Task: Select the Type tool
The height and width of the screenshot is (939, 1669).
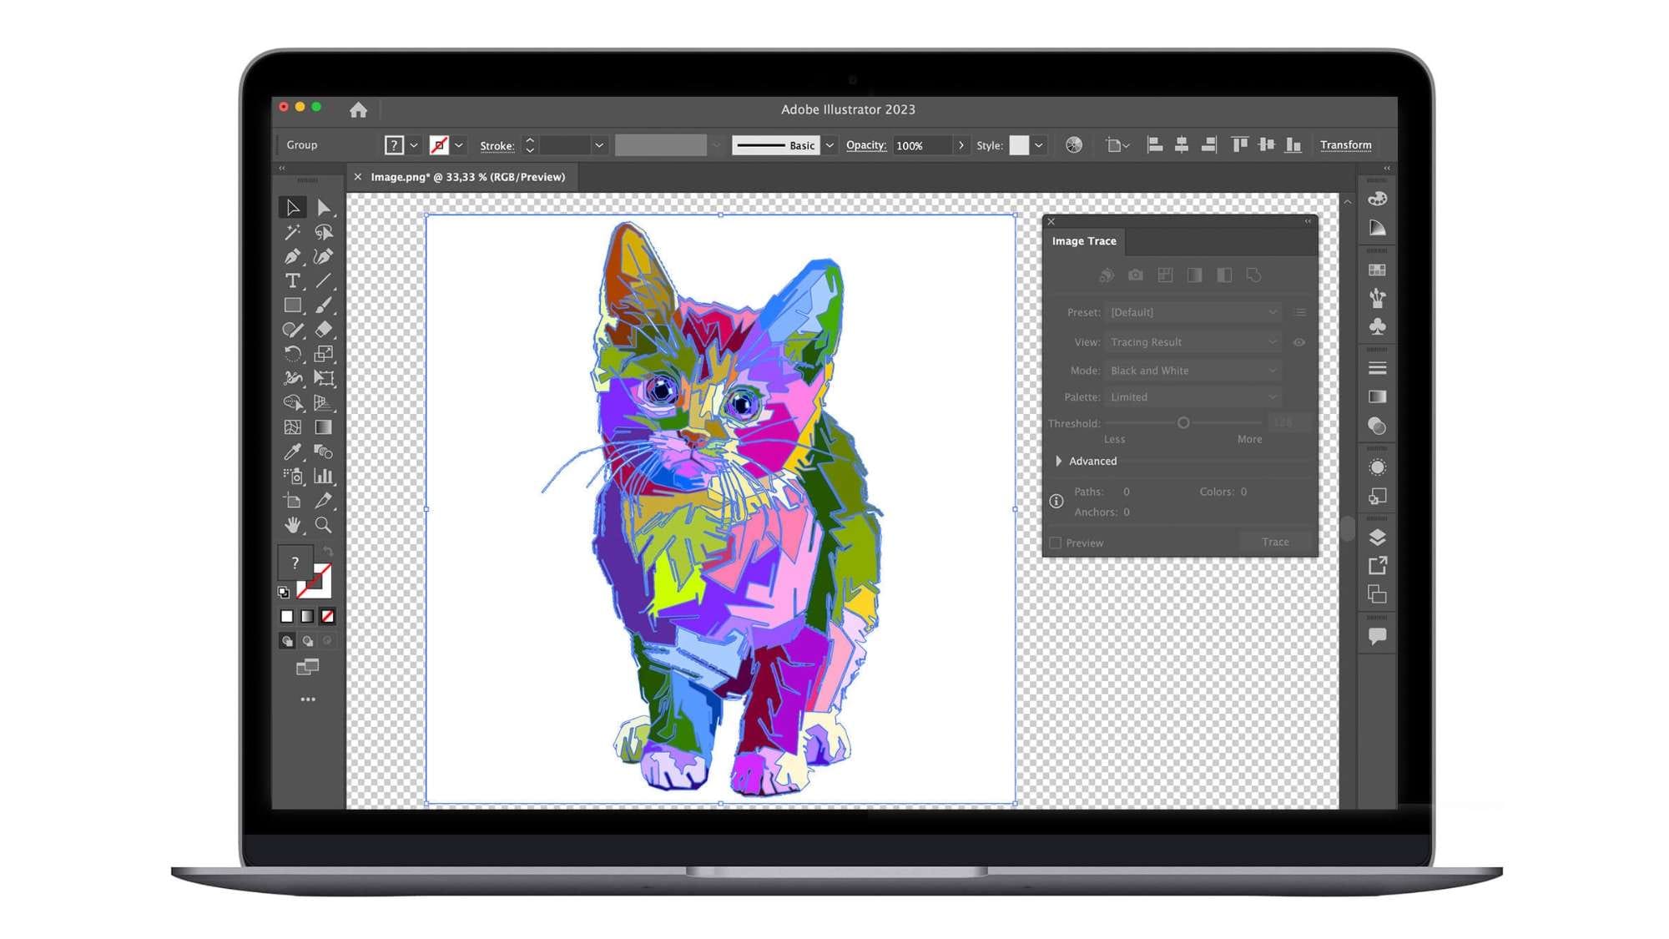Action: coord(292,281)
